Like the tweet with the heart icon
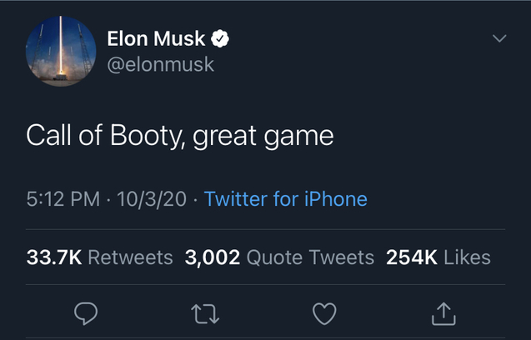Image resolution: width=531 pixels, height=340 pixels. (x=324, y=312)
